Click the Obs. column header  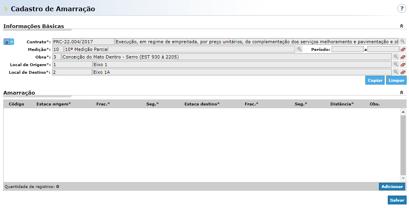click(x=375, y=104)
